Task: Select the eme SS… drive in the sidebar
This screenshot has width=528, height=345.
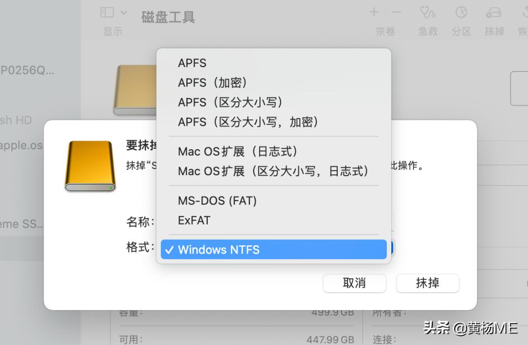Action: pos(20,224)
